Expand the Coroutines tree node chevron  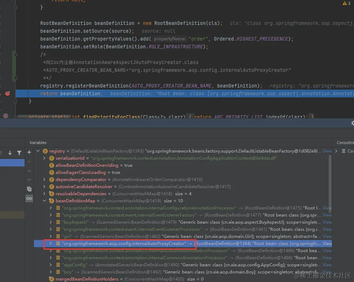click(336, 151)
